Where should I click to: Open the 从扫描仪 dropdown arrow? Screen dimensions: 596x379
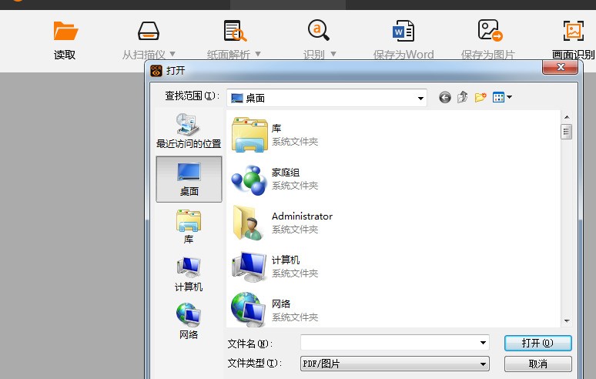[x=172, y=54]
